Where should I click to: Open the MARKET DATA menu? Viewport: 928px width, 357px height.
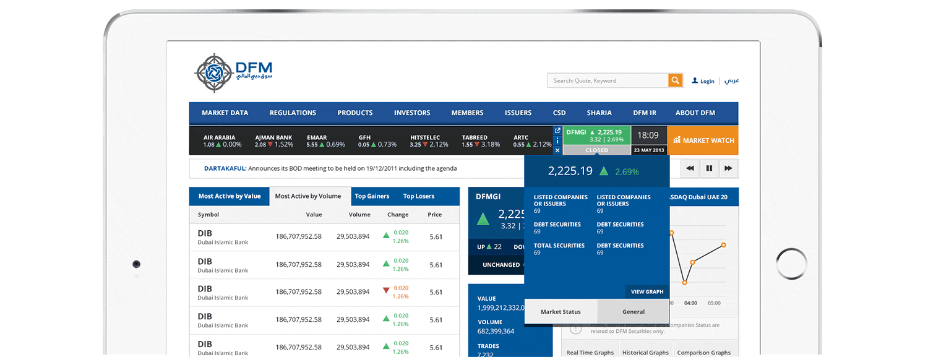point(225,113)
